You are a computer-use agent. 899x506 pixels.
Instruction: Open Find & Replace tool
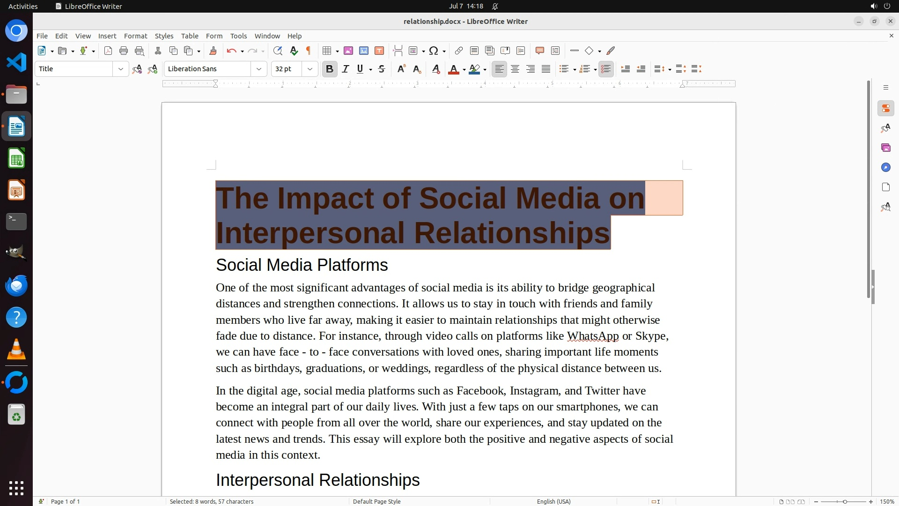pos(278,51)
